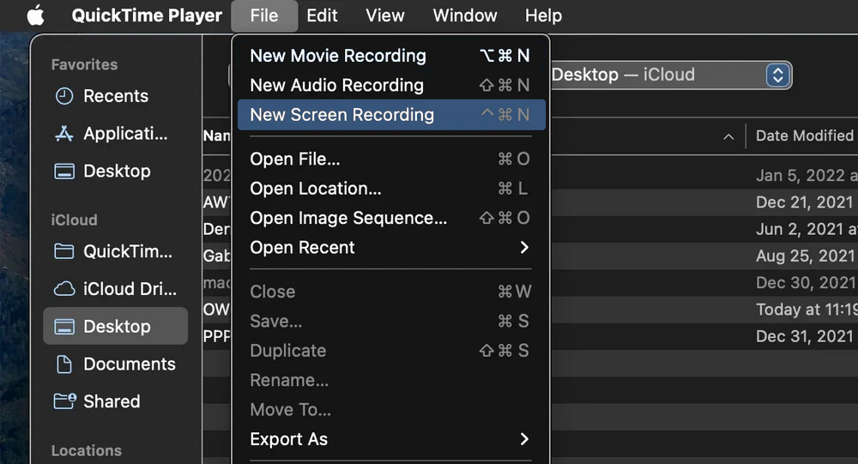Screen dimensions: 858x464
Task: Click the Recents clock icon in sidebar
Action: (64, 96)
